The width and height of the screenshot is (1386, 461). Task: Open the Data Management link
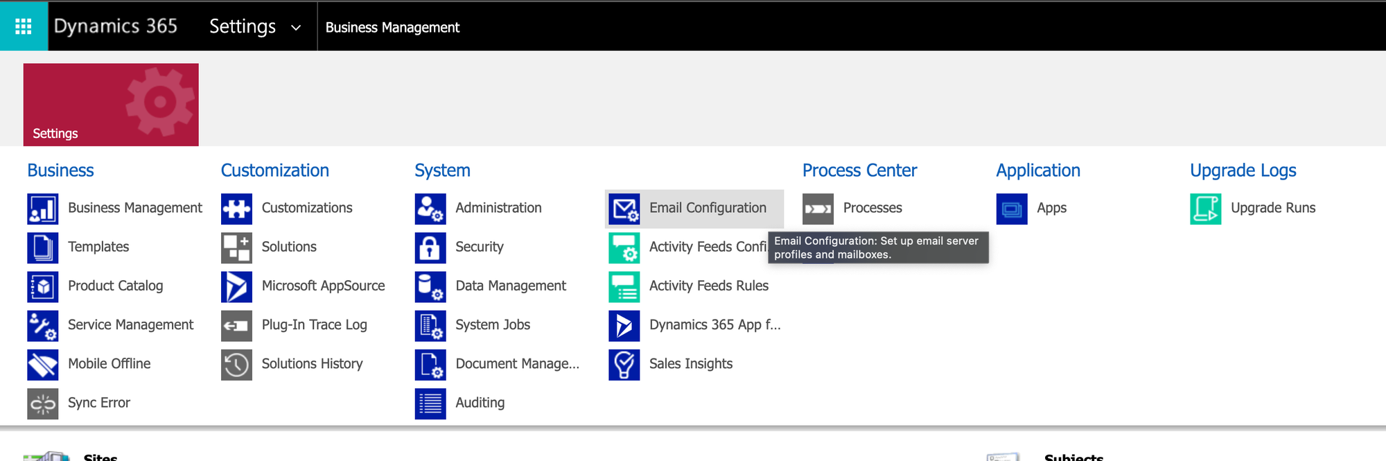[510, 286]
